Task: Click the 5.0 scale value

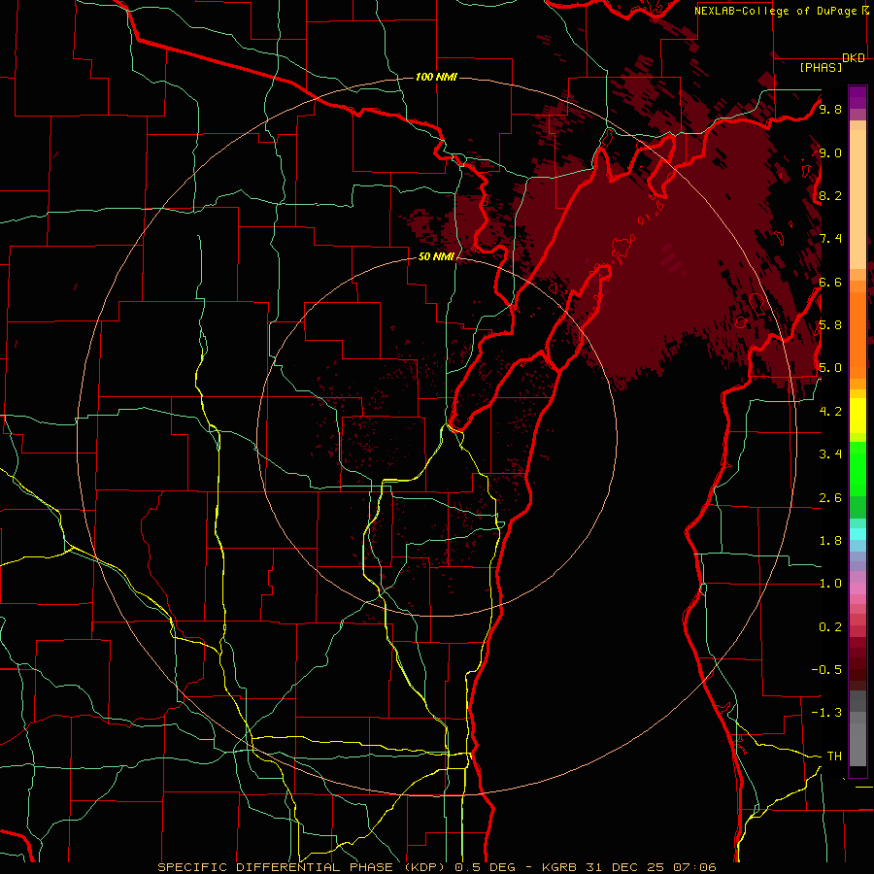Action: pyautogui.click(x=830, y=368)
